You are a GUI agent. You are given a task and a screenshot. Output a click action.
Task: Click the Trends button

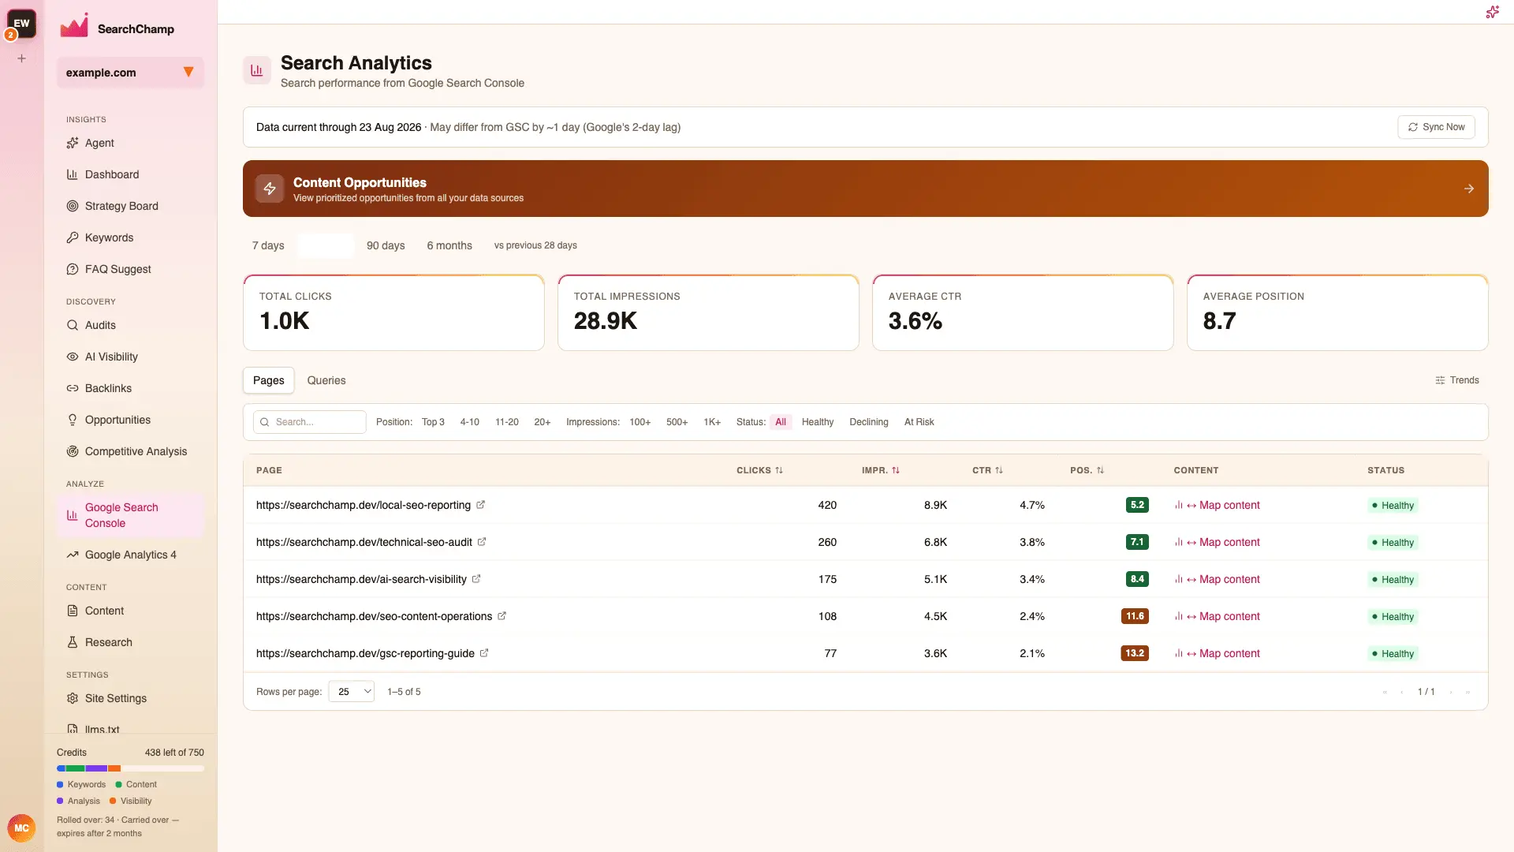[1457, 380]
